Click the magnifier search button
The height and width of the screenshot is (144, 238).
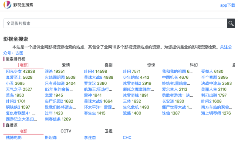click(231, 23)
